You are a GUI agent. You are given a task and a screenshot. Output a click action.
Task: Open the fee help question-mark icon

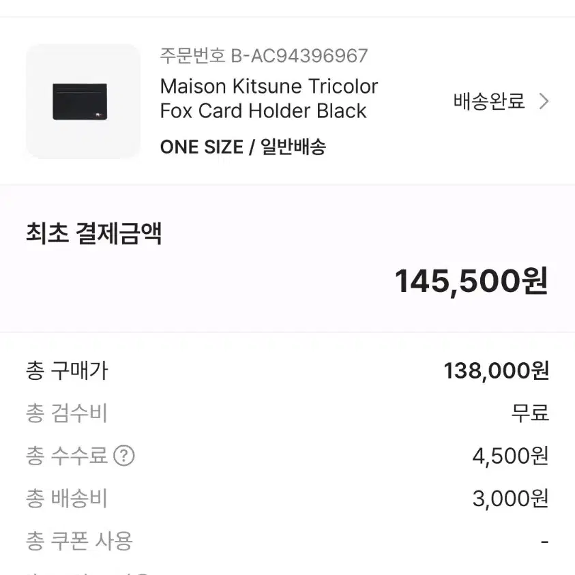(x=124, y=456)
